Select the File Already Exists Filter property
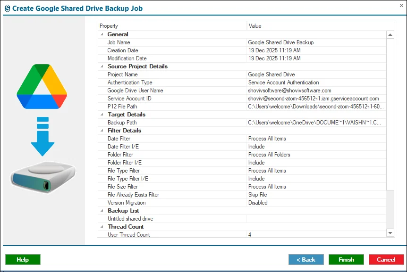 coord(134,195)
